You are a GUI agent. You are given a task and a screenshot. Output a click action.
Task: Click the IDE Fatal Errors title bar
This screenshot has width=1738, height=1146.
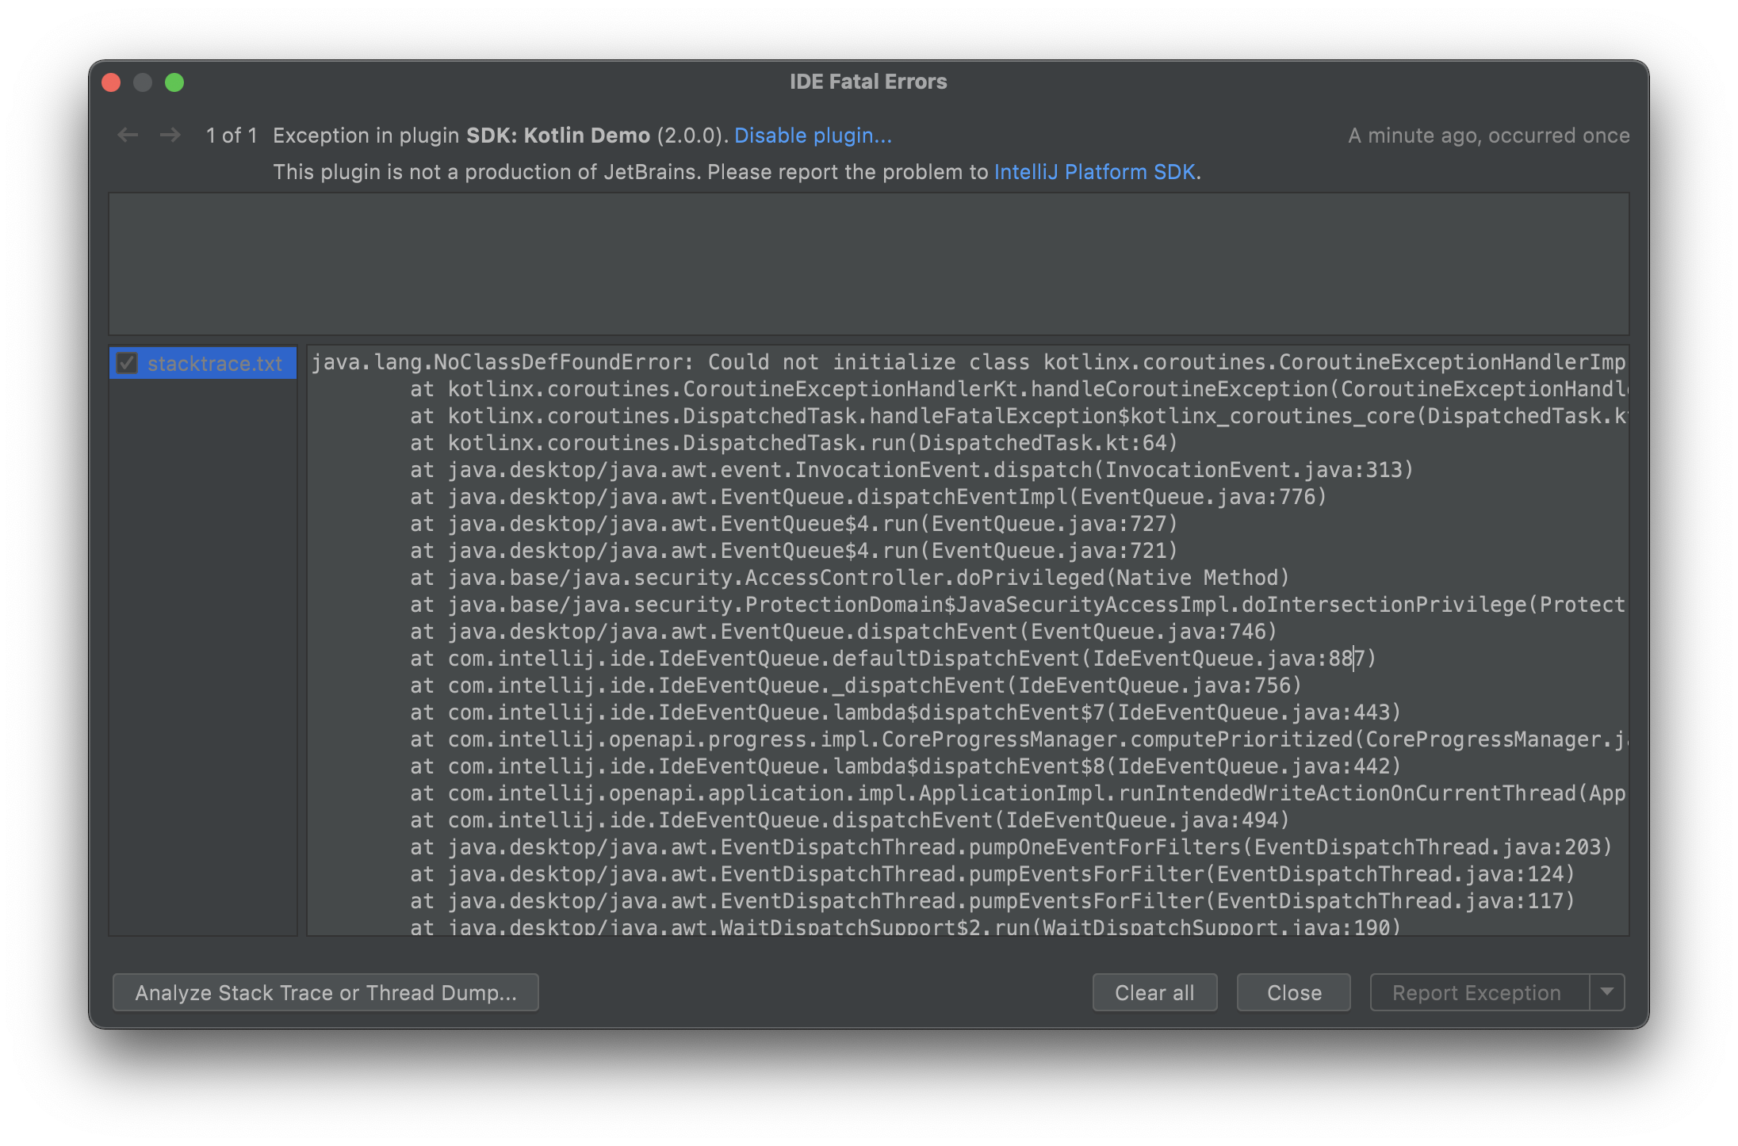click(x=868, y=82)
